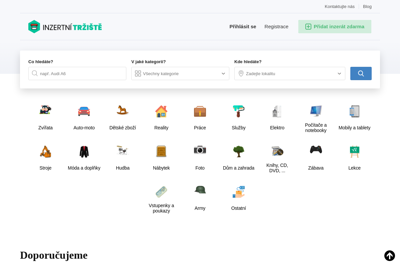Open the Zábava gamepad icon

click(316, 150)
